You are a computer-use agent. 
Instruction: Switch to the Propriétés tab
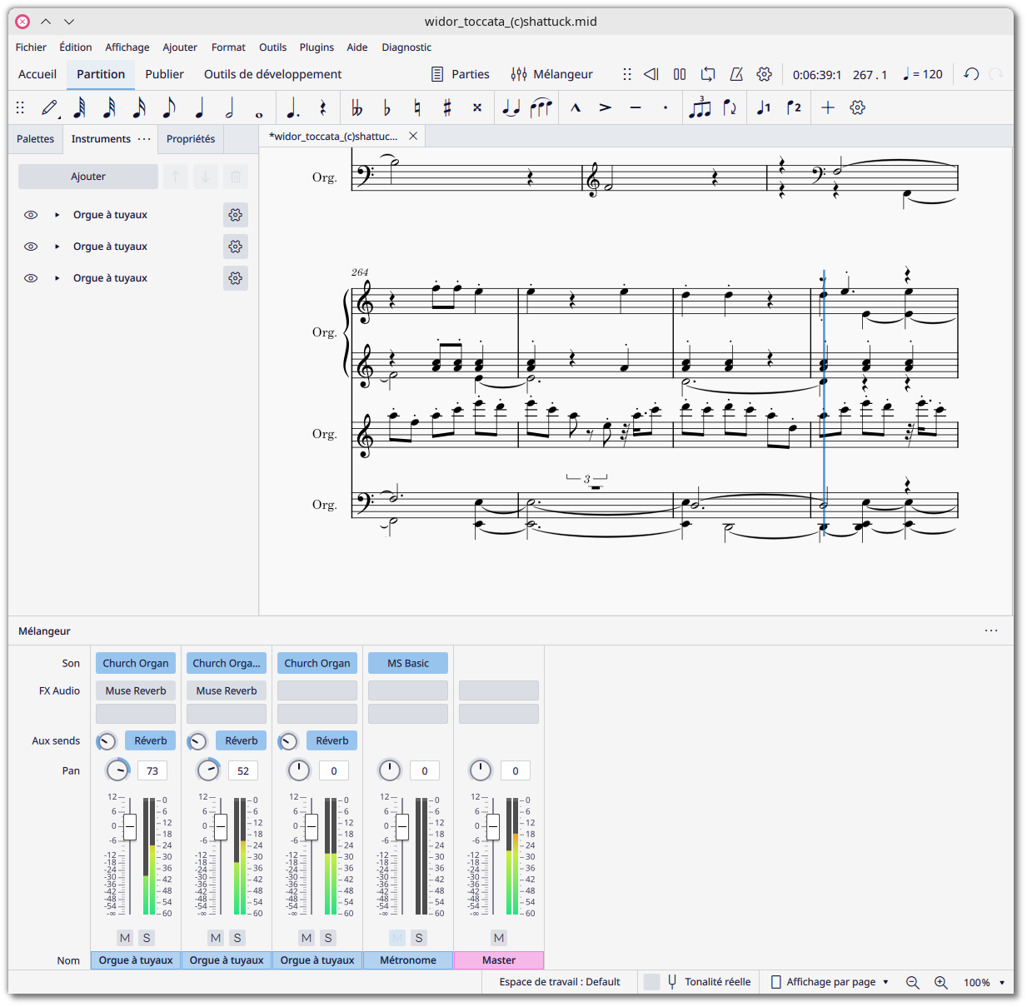pos(191,139)
